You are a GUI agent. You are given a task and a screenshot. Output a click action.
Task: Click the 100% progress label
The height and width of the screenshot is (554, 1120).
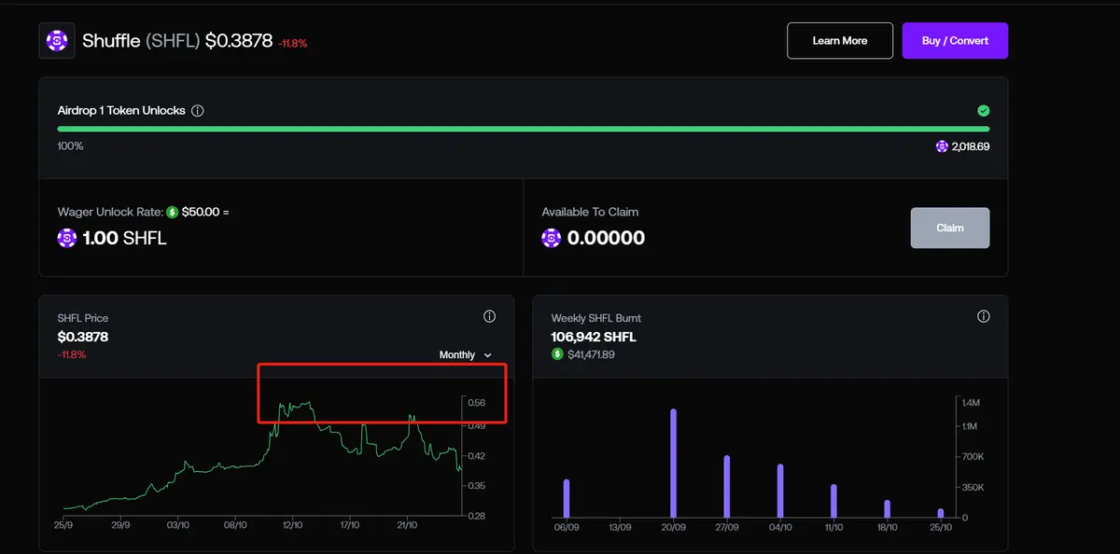tap(70, 146)
